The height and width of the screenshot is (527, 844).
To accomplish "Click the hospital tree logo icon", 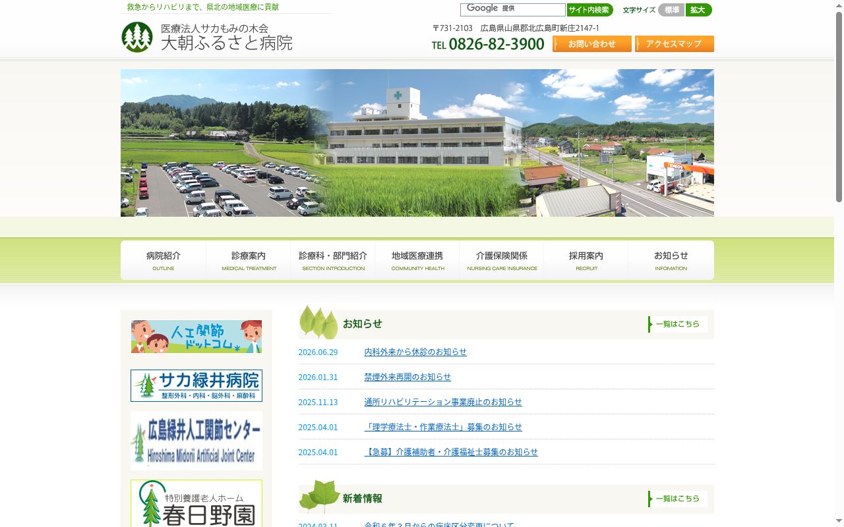I will point(137,38).
